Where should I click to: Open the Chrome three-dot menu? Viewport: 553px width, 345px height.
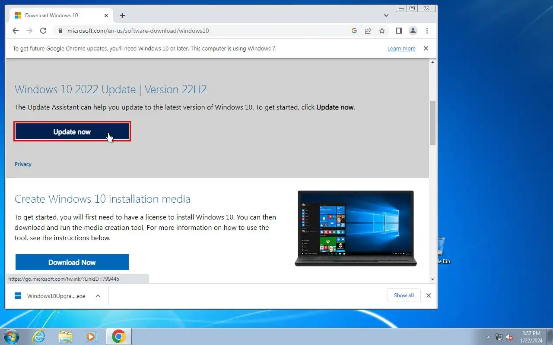tap(427, 31)
